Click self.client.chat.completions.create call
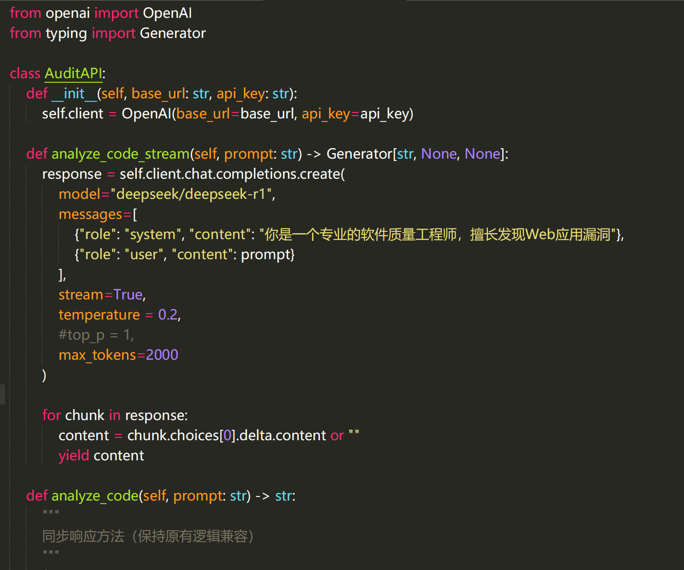 (232, 174)
